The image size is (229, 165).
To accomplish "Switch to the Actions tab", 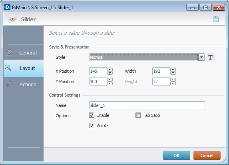I will pos(23,84).
